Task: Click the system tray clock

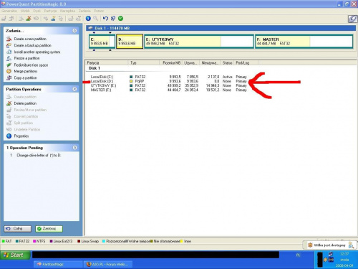Action: 344,260
